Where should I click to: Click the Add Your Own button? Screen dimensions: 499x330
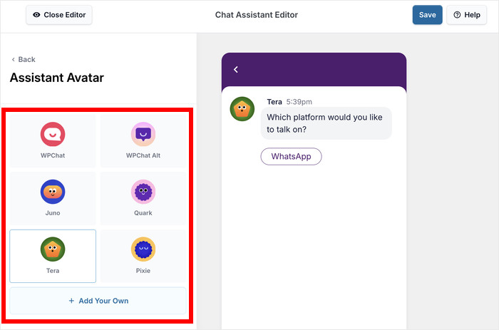[98, 301]
